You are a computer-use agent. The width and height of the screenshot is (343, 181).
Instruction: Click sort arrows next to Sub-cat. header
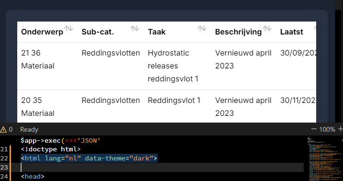point(135,28)
